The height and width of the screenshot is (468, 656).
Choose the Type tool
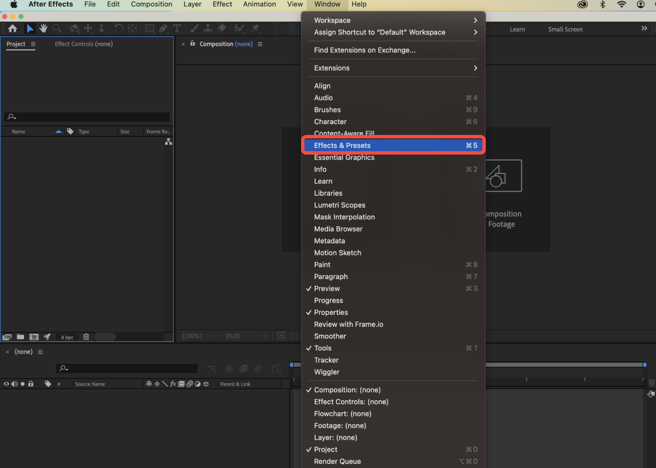tap(177, 28)
